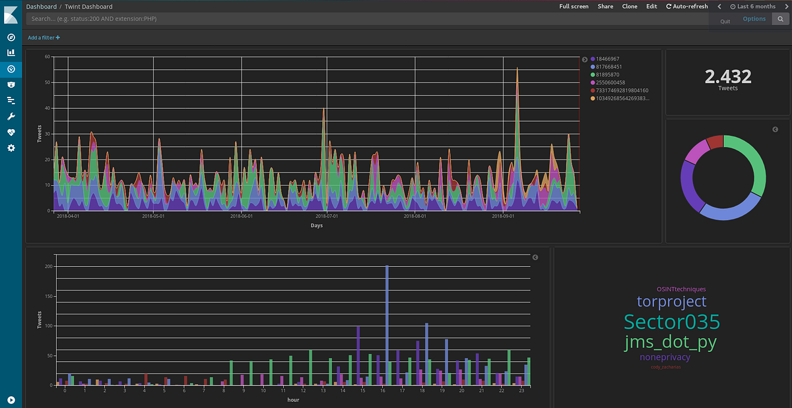Screen dimensions: 792x408
Task: Open the Clone menu item
Action: [x=630, y=6]
